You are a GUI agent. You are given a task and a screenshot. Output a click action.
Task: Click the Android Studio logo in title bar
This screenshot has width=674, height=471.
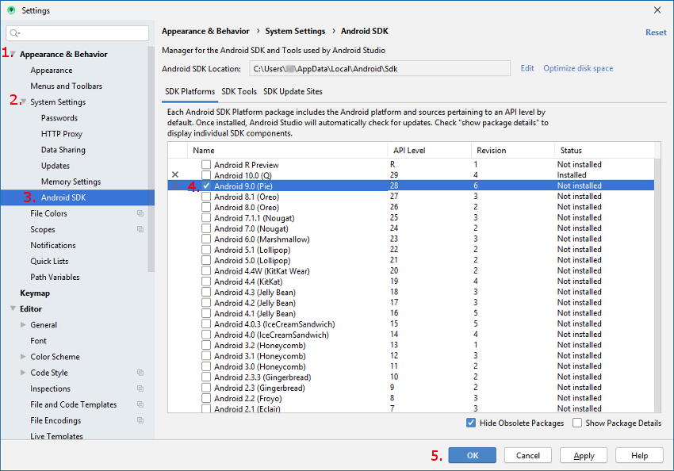(x=12, y=10)
